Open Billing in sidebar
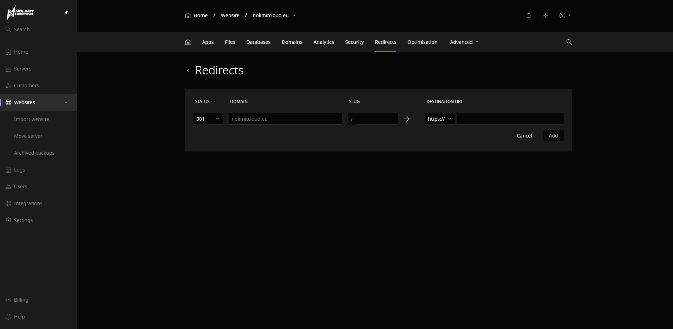This screenshot has height=329, width=673. [39, 300]
